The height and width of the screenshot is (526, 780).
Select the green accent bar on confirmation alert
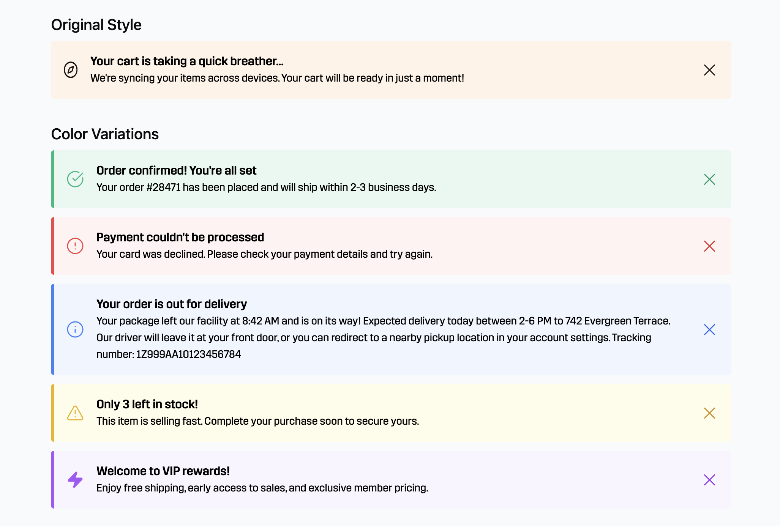point(53,179)
